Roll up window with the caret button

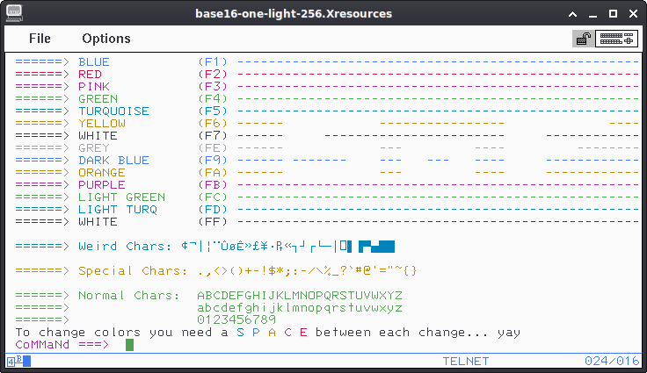point(572,14)
